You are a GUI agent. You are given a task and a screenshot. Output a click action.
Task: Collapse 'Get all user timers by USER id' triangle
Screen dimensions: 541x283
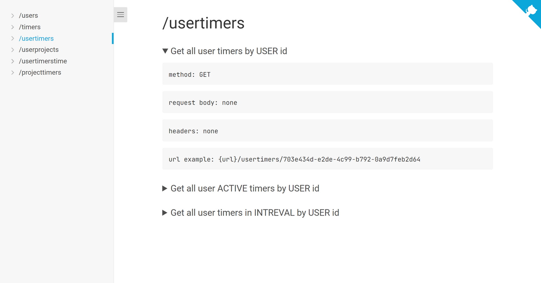pos(165,51)
